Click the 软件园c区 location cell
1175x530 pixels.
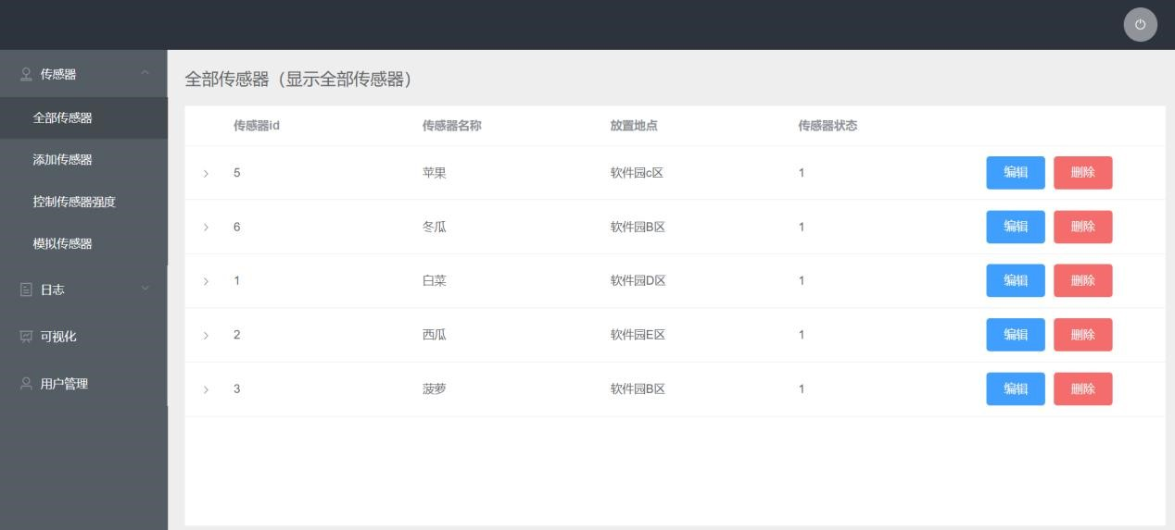(638, 173)
